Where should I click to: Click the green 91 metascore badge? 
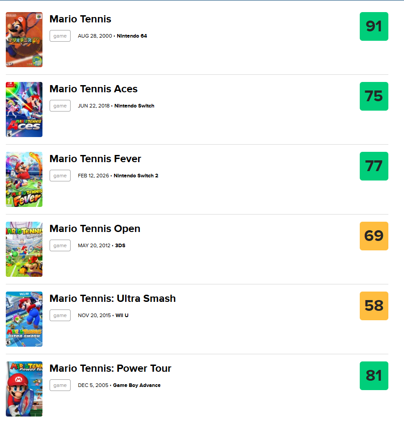pyautogui.click(x=374, y=26)
